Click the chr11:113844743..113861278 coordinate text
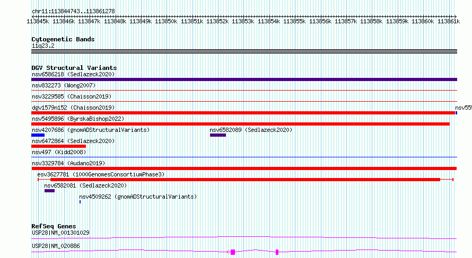Viewport: 472px width, 258px height. point(73,11)
